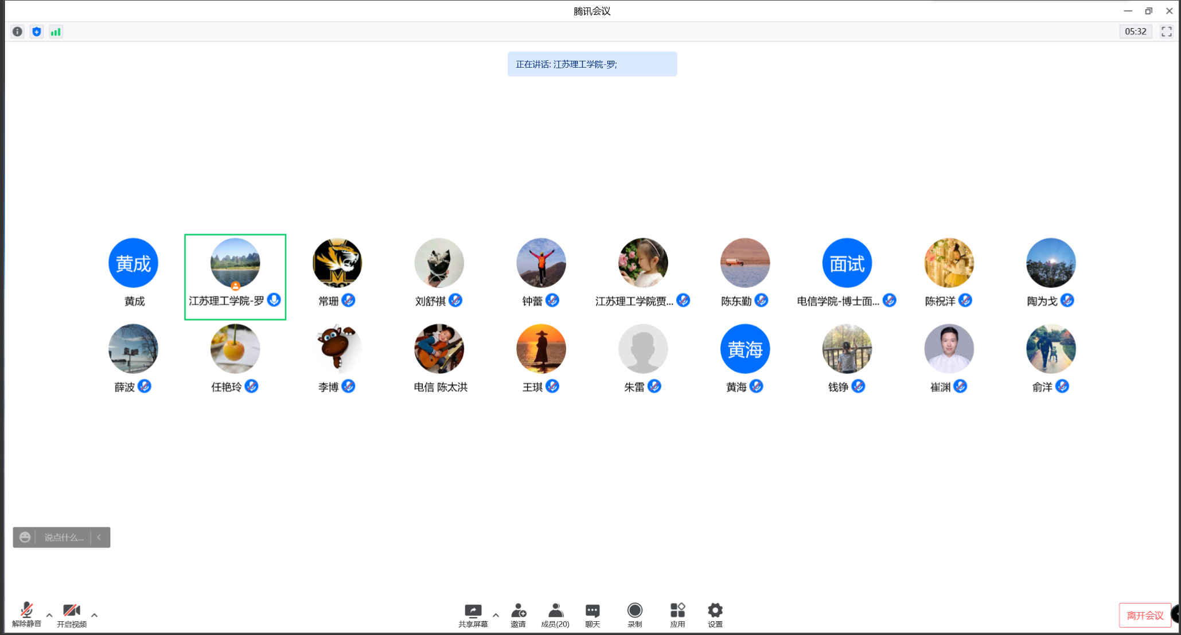Click muted mic icon beside 薛波
1181x635 pixels.
pos(145,386)
